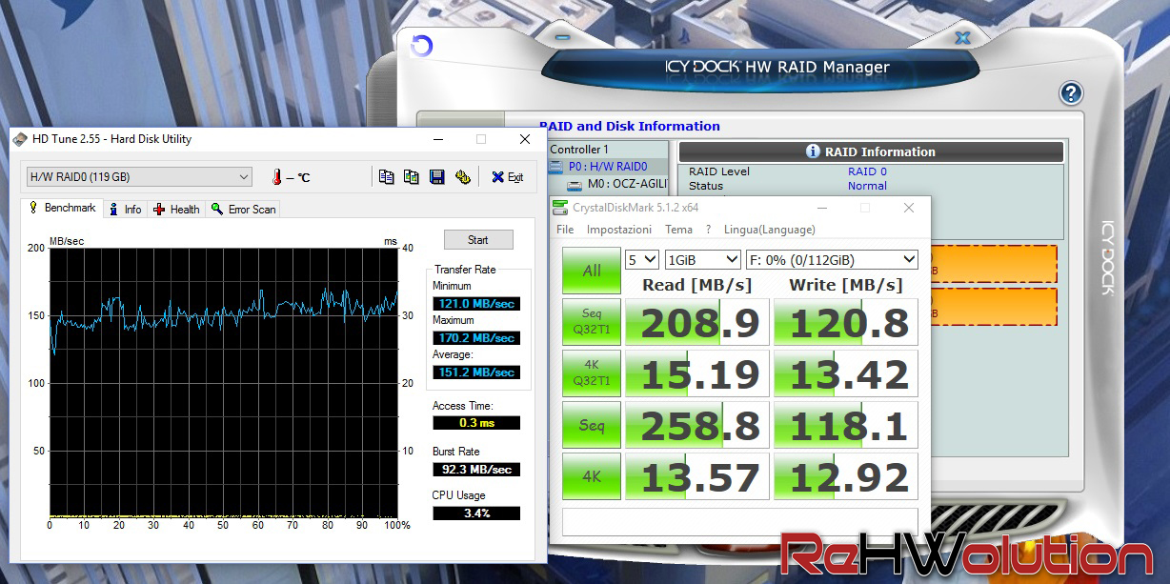Open the ? help menu in CrystalDiskMark
This screenshot has height=584, width=1170.
click(x=708, y=230)
